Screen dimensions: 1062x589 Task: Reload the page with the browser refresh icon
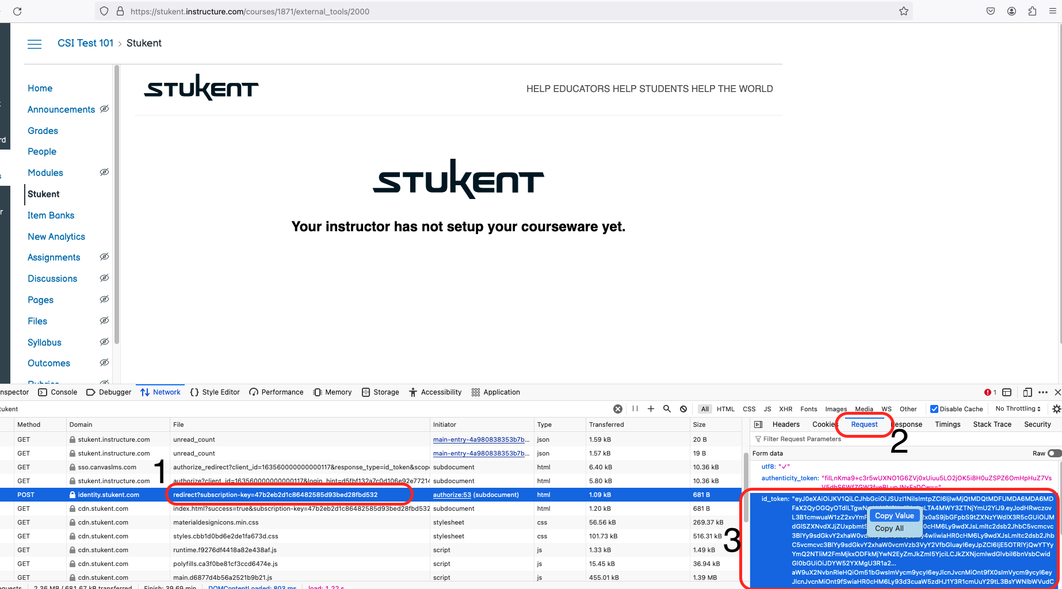[17, 11]
